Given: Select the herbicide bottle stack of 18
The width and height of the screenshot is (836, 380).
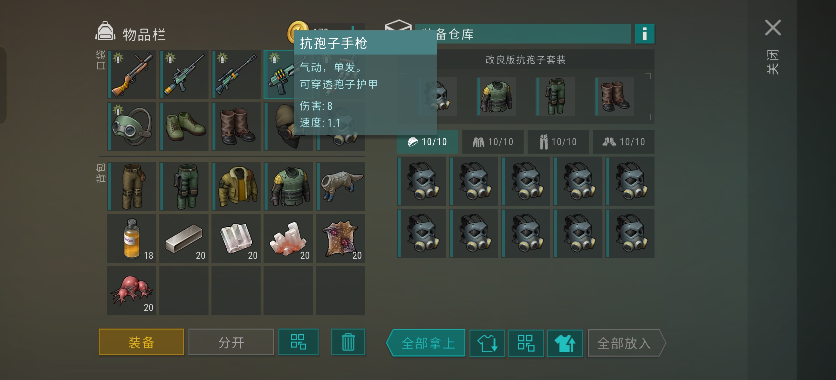Looking at the screenshot, I should click(x=132, y=238).
